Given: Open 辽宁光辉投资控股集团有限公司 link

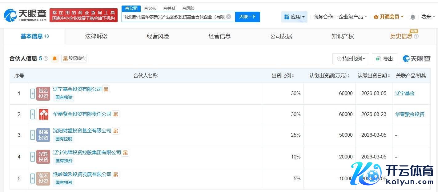Looking at the screenshot, I should [x=87, y=152].
